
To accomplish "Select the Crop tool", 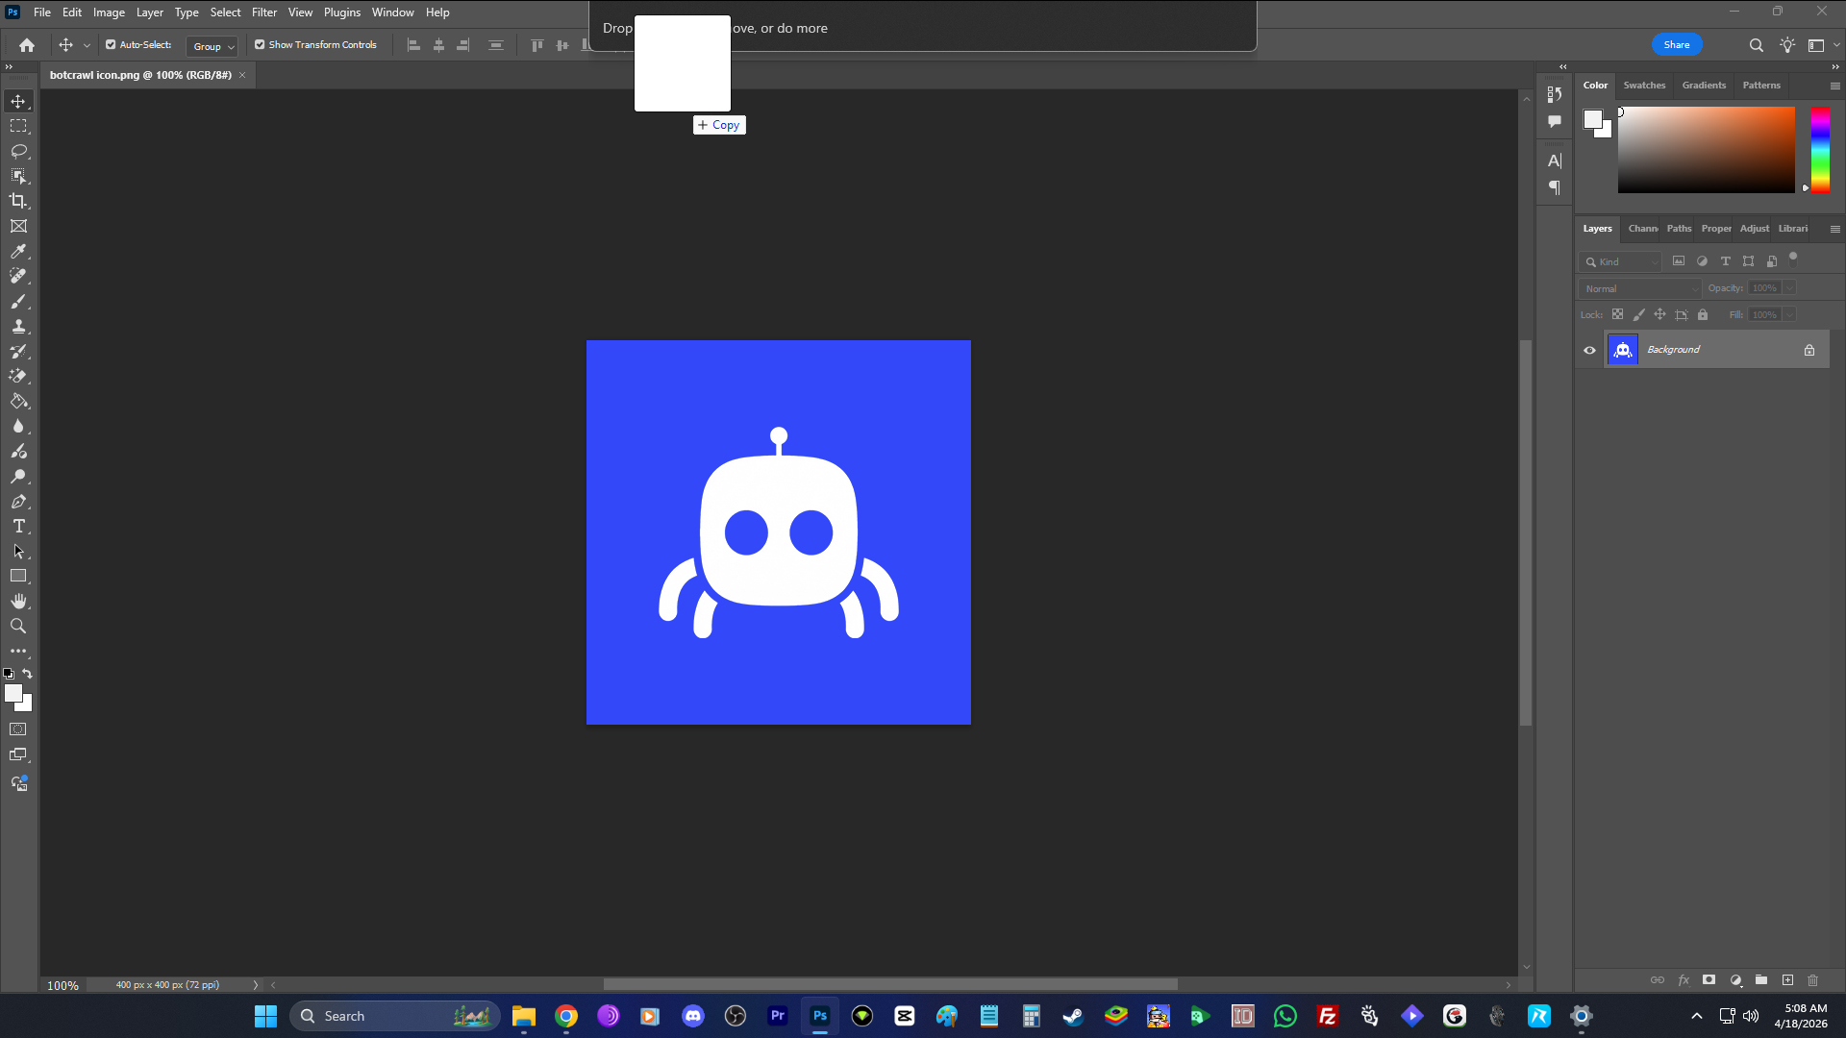I will pos(18,201).
